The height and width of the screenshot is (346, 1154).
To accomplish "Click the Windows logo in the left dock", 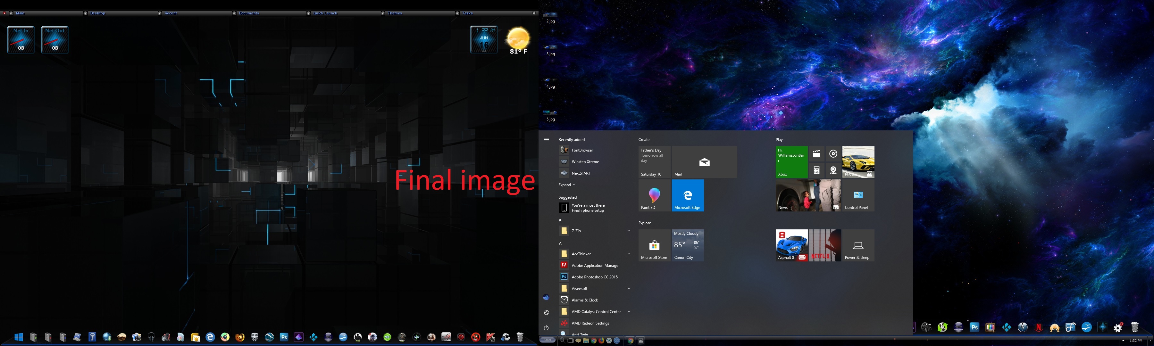I will [x=19, y=337].
